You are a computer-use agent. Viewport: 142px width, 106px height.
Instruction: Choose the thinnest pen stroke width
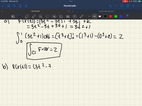89,16
